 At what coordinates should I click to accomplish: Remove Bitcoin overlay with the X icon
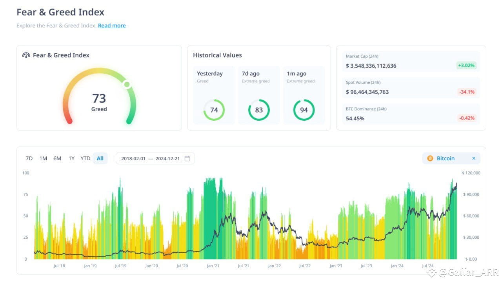point(474,158)
